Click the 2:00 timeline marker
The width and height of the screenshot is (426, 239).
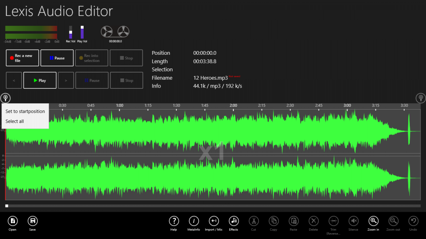click(233, 105)
